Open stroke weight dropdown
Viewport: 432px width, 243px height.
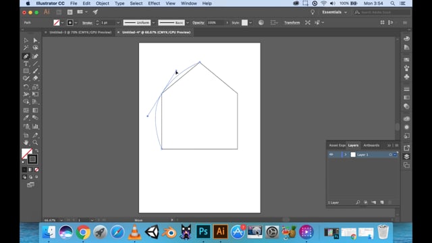click(x=118, y=22)
